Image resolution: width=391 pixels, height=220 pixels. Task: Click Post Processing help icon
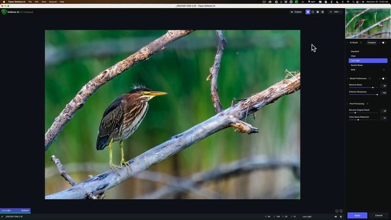[x=367, y=104]
